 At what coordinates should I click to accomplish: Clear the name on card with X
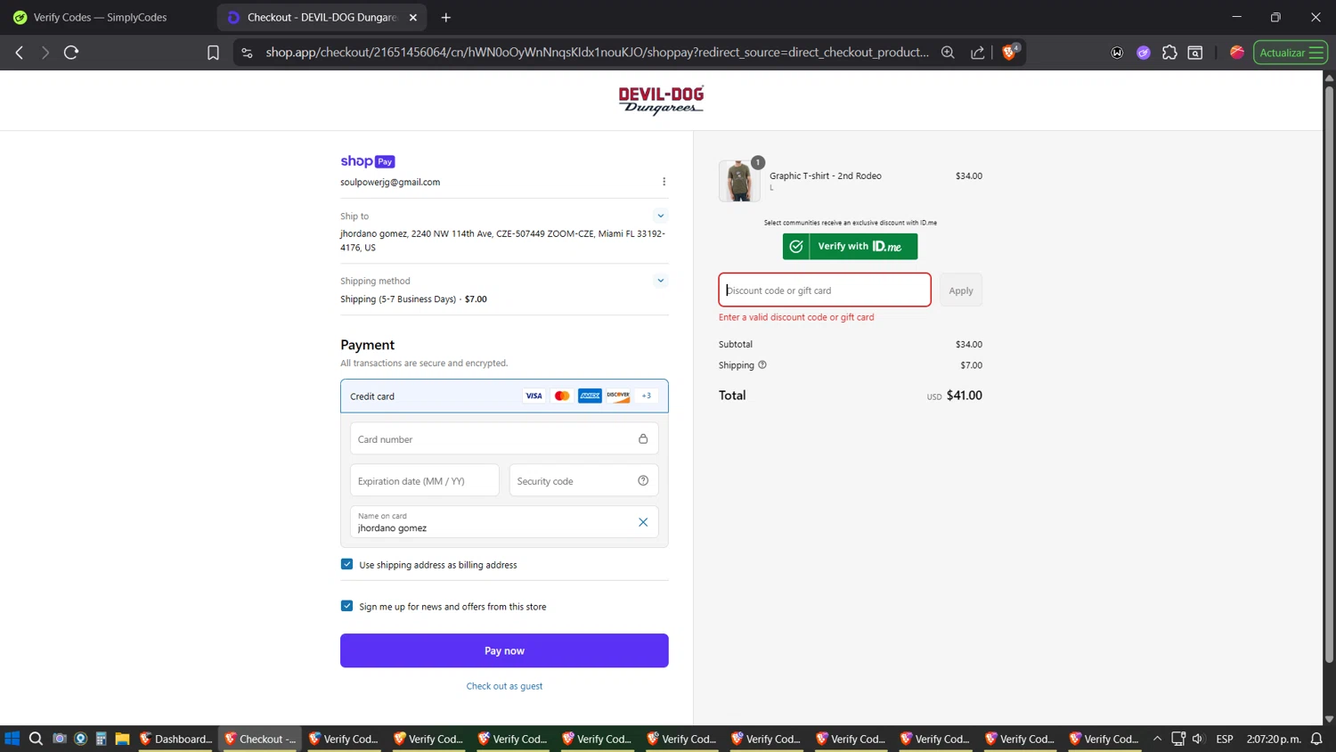(x=643, y=522)
